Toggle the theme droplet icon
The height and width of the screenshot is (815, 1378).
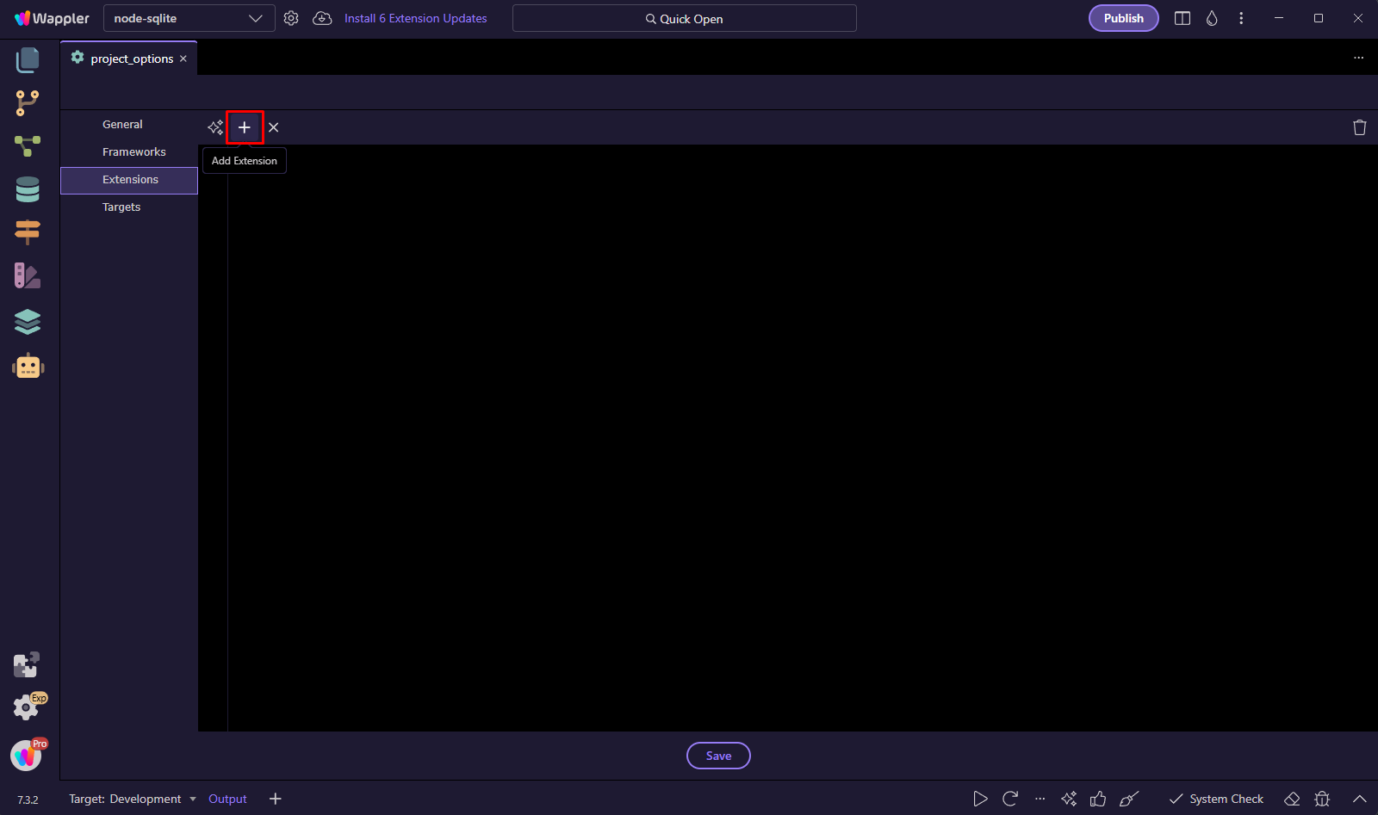click(1212, 18)
